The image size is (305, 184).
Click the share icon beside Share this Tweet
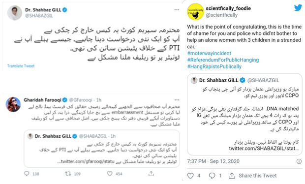click(x=232, y=176)
